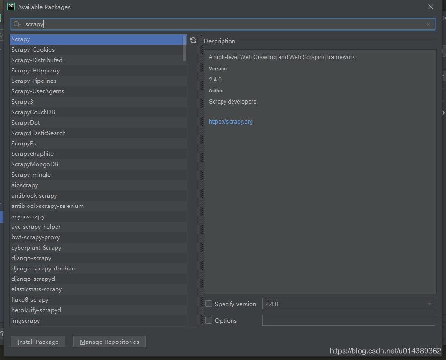This screenshot has width=446, height=360.
Task: Select Scrapy-Cookies in the list
Action: click(x=98, y=50)
